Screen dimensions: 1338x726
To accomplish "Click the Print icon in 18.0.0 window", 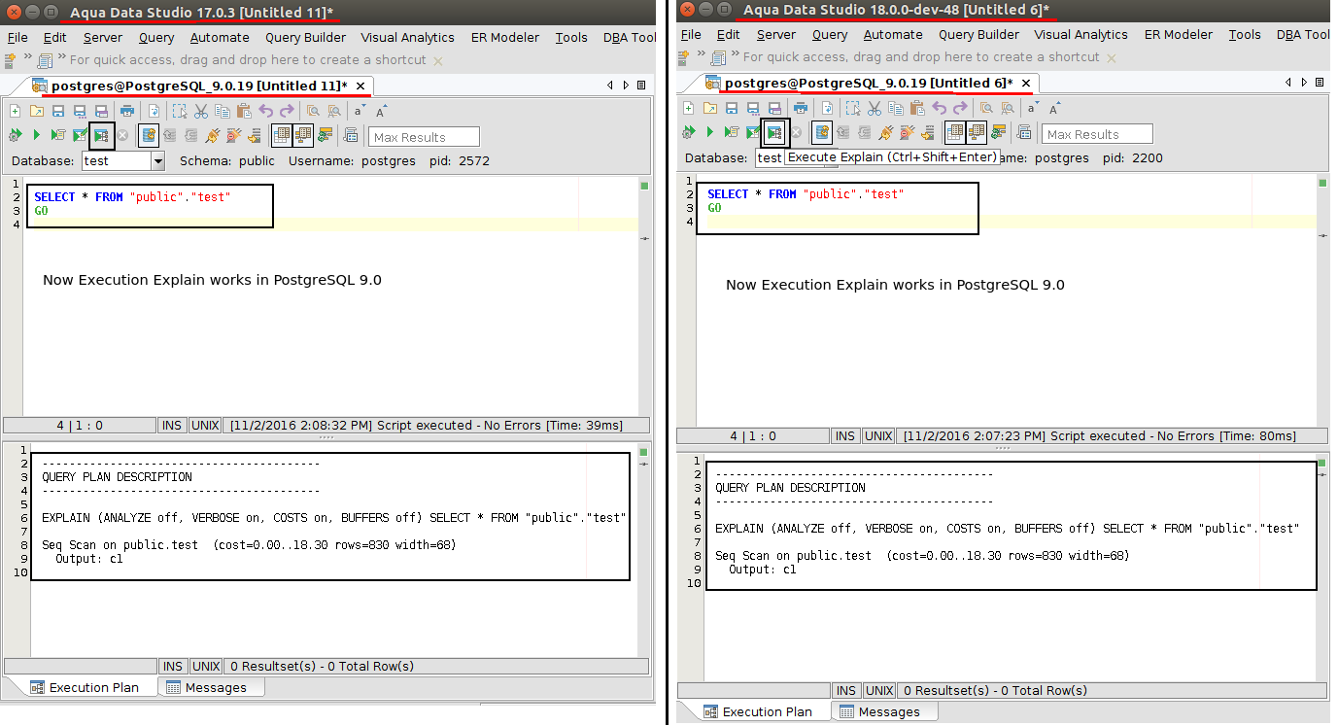I will tap(800, 108).
